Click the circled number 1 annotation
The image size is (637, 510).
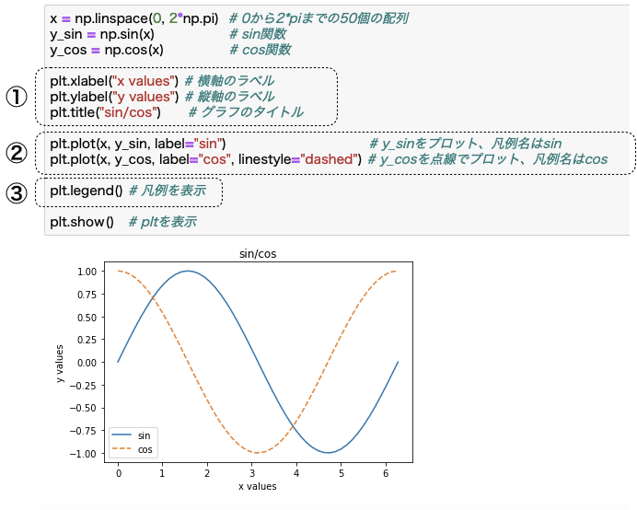point(17,97)
